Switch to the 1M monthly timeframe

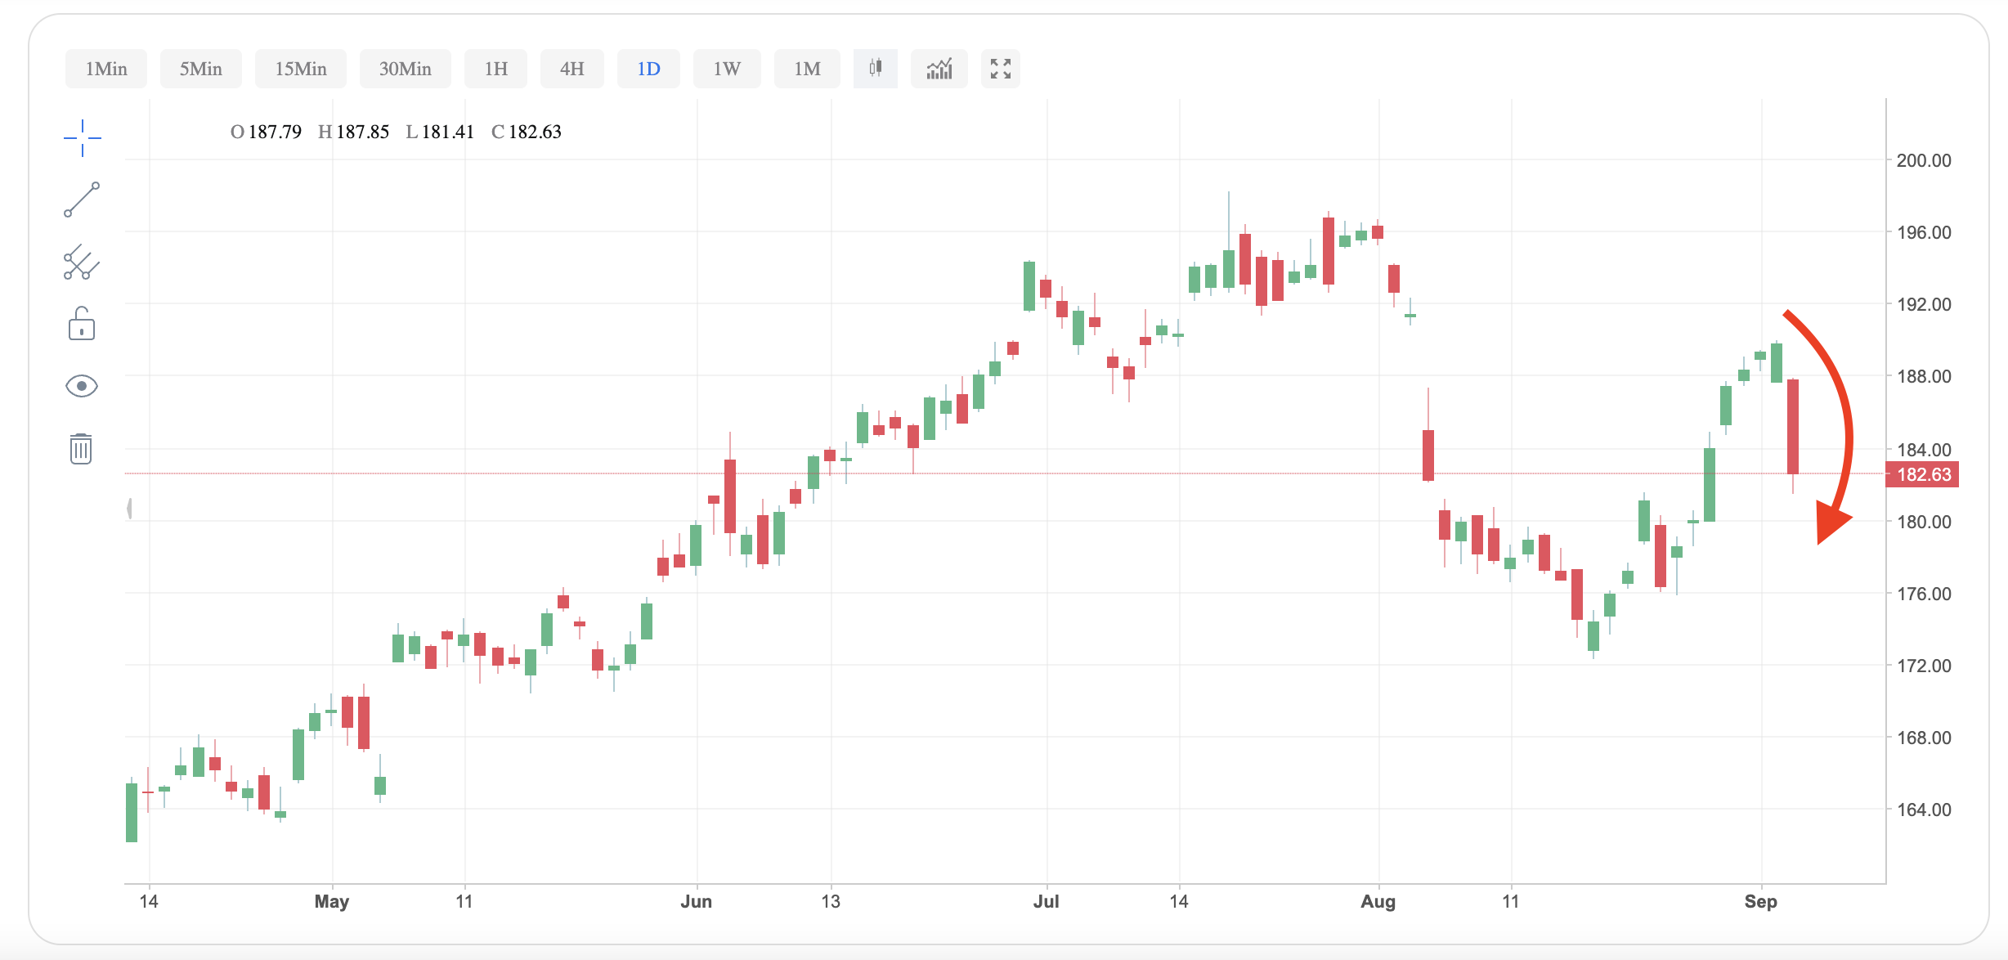coord(807,69)
